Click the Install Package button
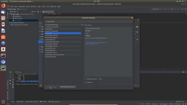The width and height of the screenshot is (187, 105). [51, 87]
